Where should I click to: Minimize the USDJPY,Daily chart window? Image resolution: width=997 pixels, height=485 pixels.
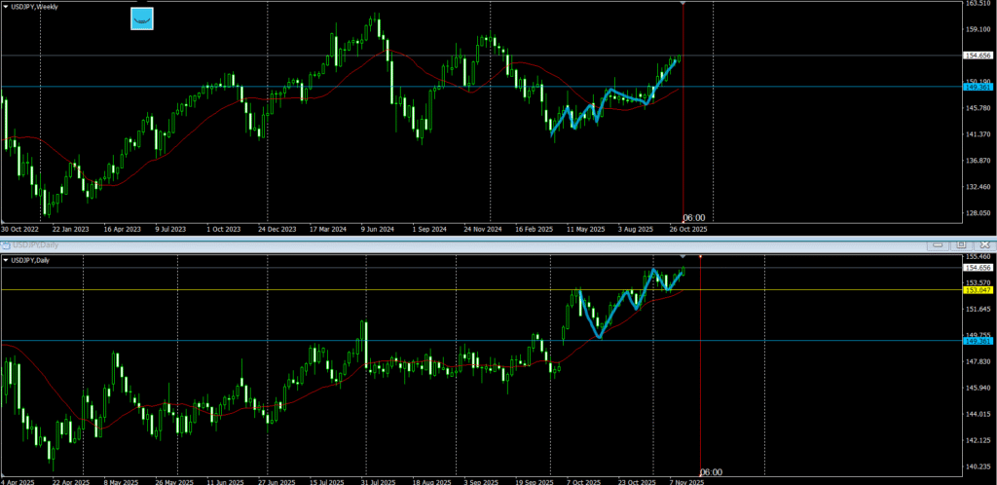click(938, 244)
